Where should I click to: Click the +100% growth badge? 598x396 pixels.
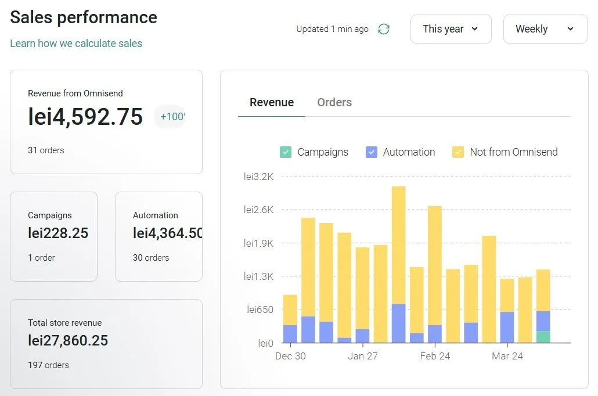pos(171,117)
